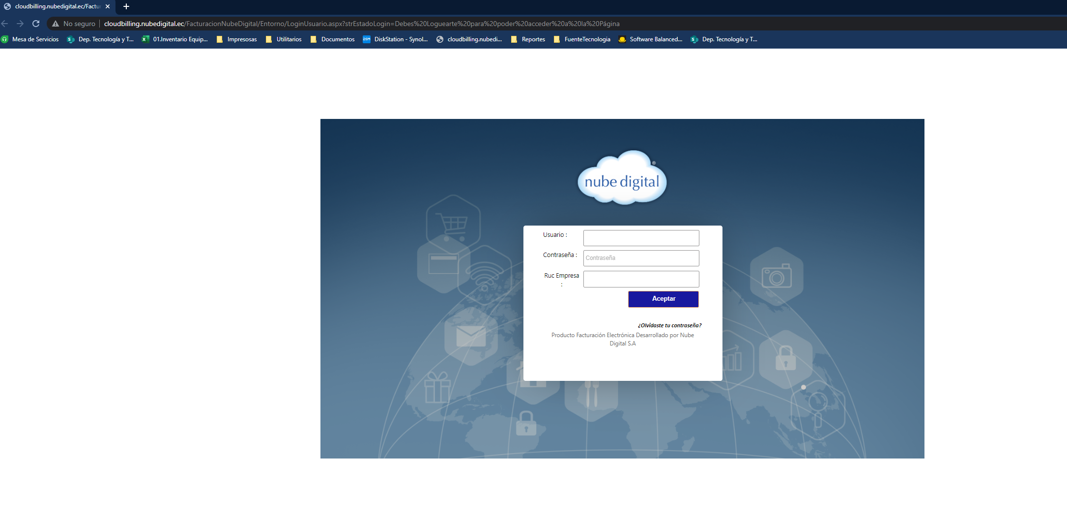Open first Dep. Tecnología y T... bookmark

coord(100,39)
